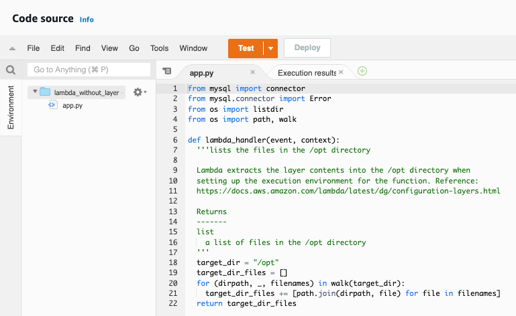Open app.py in the file tree
The width and height of the screenshot is (516, 316).
click(x=72, y=105)
